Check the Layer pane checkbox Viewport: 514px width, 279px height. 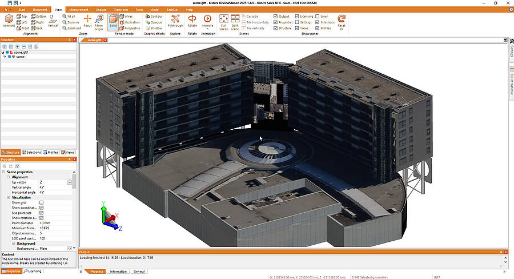click(x=317, y=17)
